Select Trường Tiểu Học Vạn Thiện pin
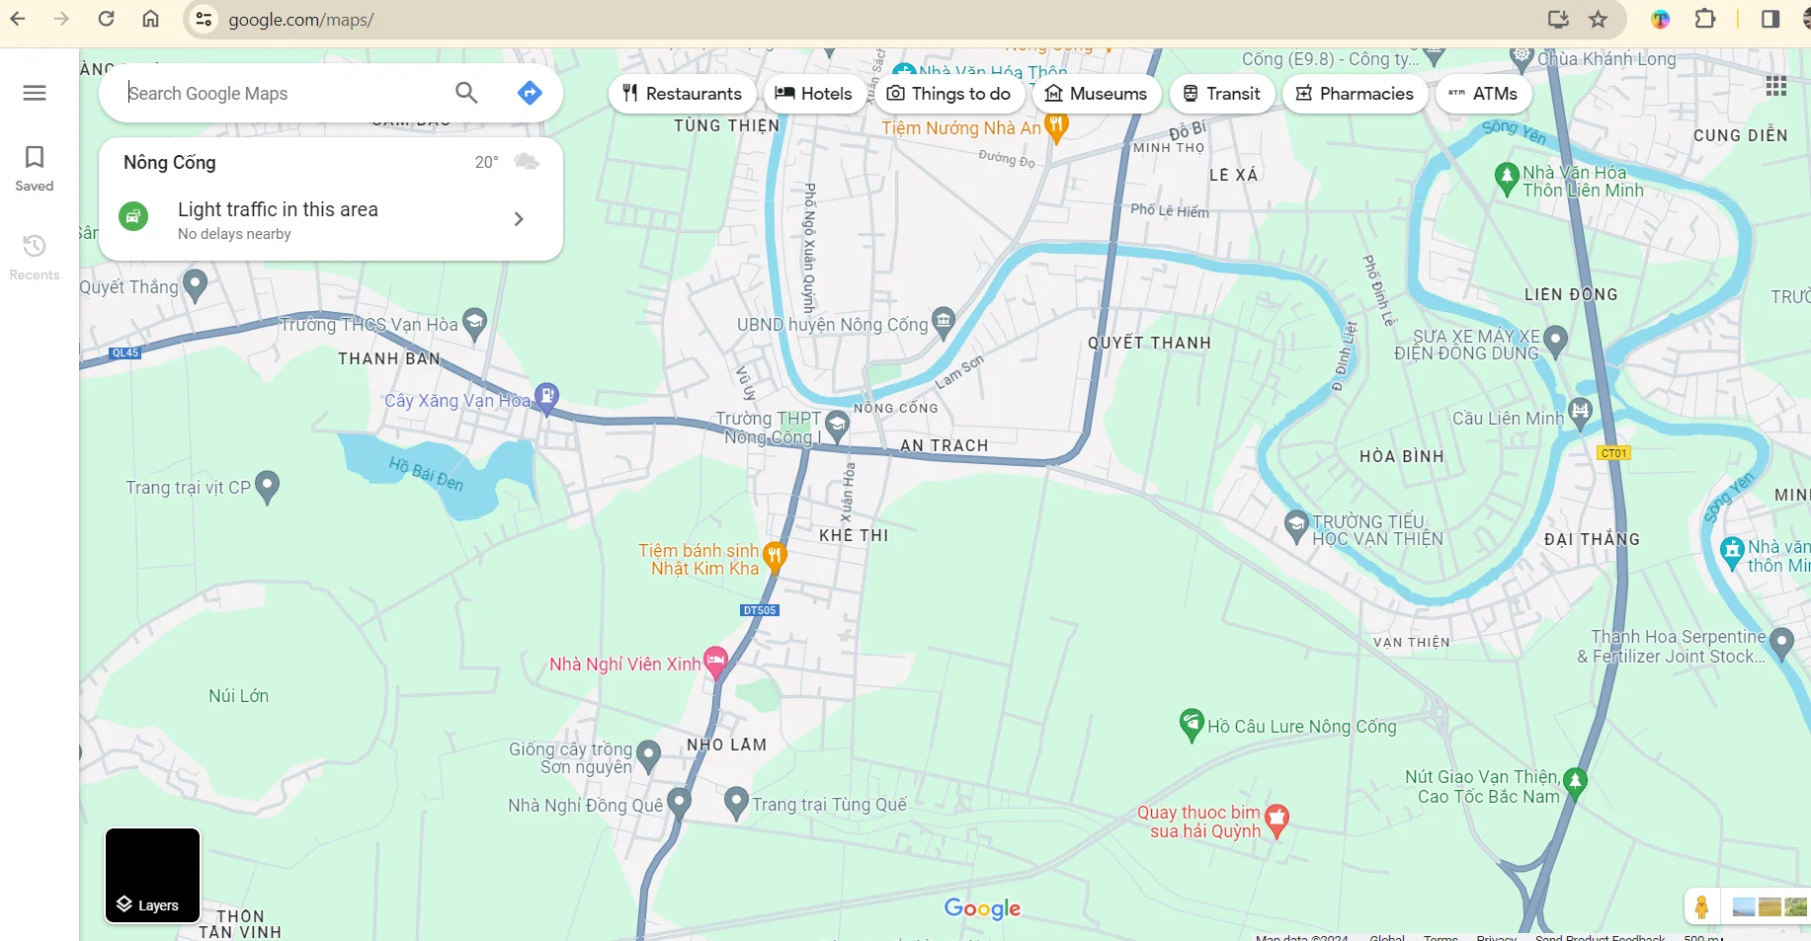 [x=1296, y=527]
